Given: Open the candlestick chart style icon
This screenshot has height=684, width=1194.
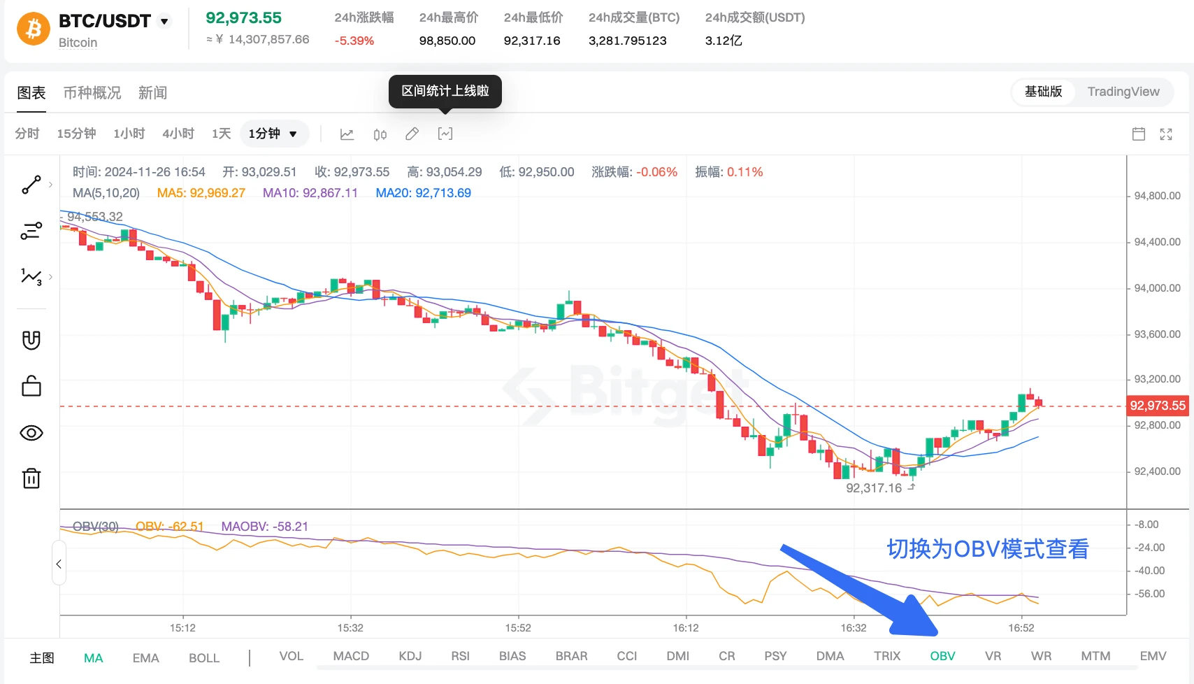Looking at the screenshot, I should 380,134.
